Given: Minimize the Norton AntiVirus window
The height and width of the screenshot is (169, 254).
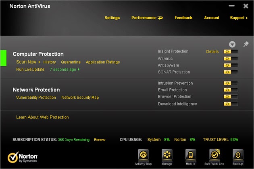Looking at the screenshot, I should coord(232,6).
